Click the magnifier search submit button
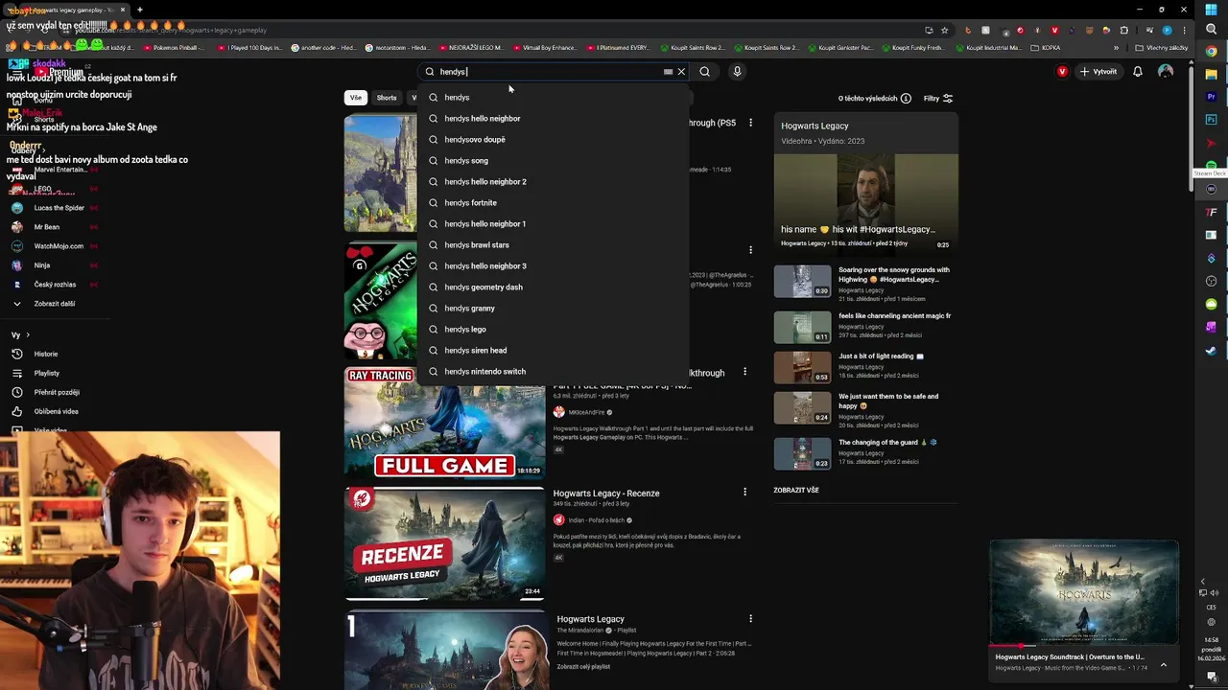Image resolution: width=1228 pixels, height=690 pixels. click(x=705, y=72)
